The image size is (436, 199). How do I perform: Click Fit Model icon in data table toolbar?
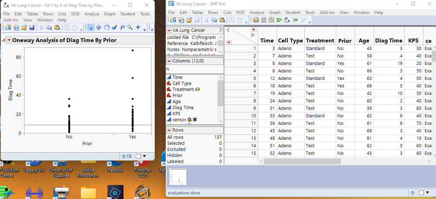click(x=295, y=20)
